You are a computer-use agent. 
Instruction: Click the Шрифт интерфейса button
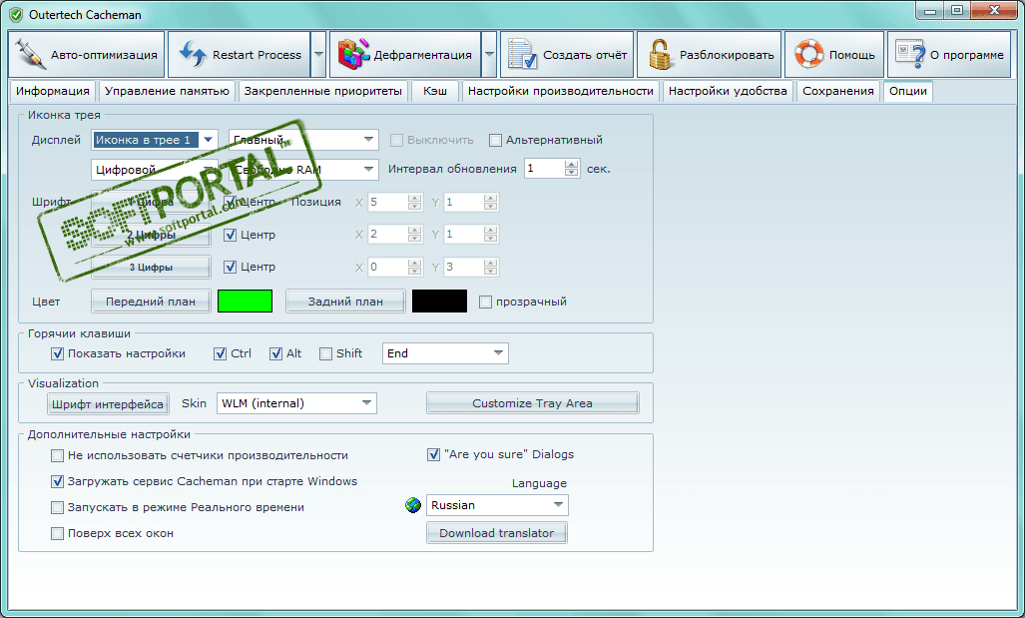(x=108, y=403)
